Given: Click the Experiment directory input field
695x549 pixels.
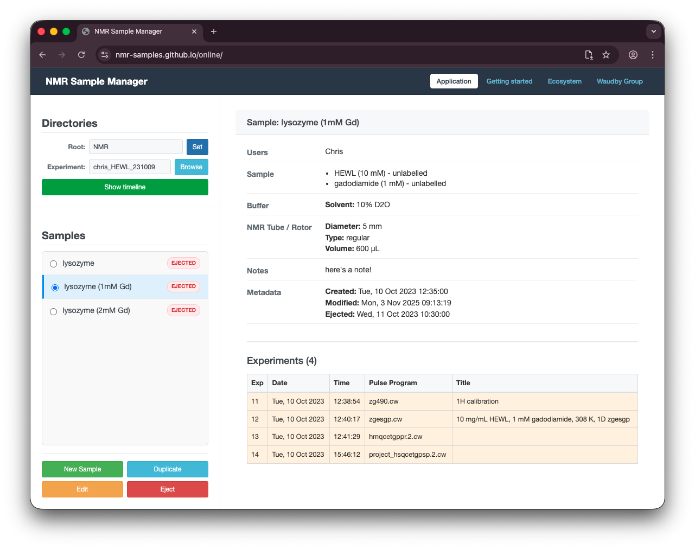Looking at the screenshot, I should [130, 167].
